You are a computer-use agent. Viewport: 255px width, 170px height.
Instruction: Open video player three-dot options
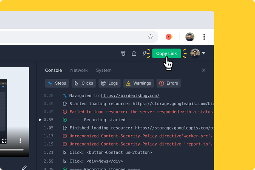tap(20, 141)
